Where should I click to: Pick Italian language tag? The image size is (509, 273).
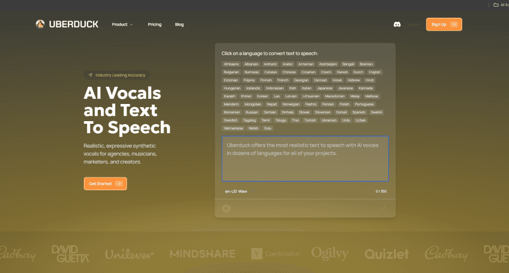[307, 88]
